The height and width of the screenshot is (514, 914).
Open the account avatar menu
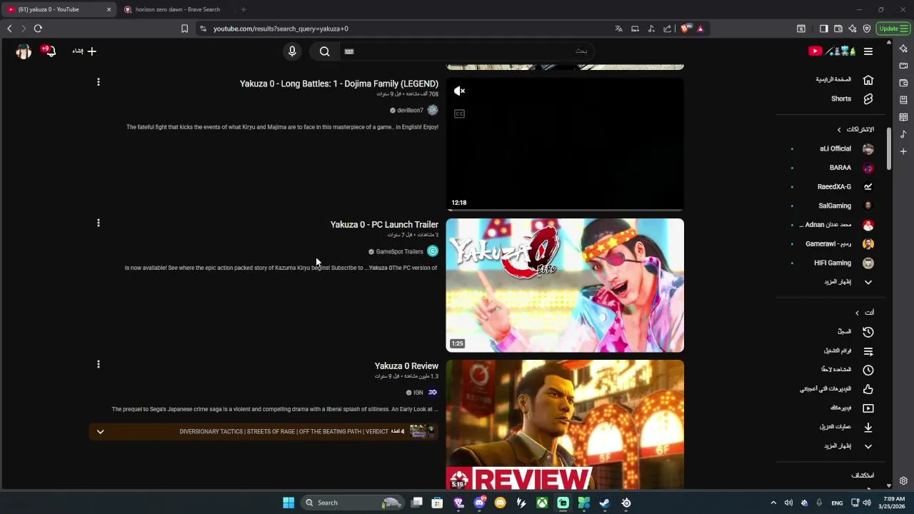pos(24,51)
